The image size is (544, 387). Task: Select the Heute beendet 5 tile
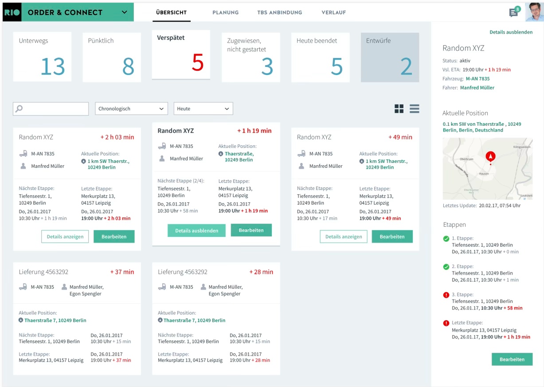tap(321, 57)
